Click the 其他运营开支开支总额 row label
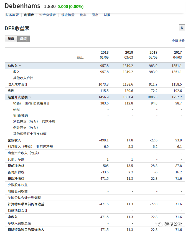The image size is (188, 232). tap(30, 134)
